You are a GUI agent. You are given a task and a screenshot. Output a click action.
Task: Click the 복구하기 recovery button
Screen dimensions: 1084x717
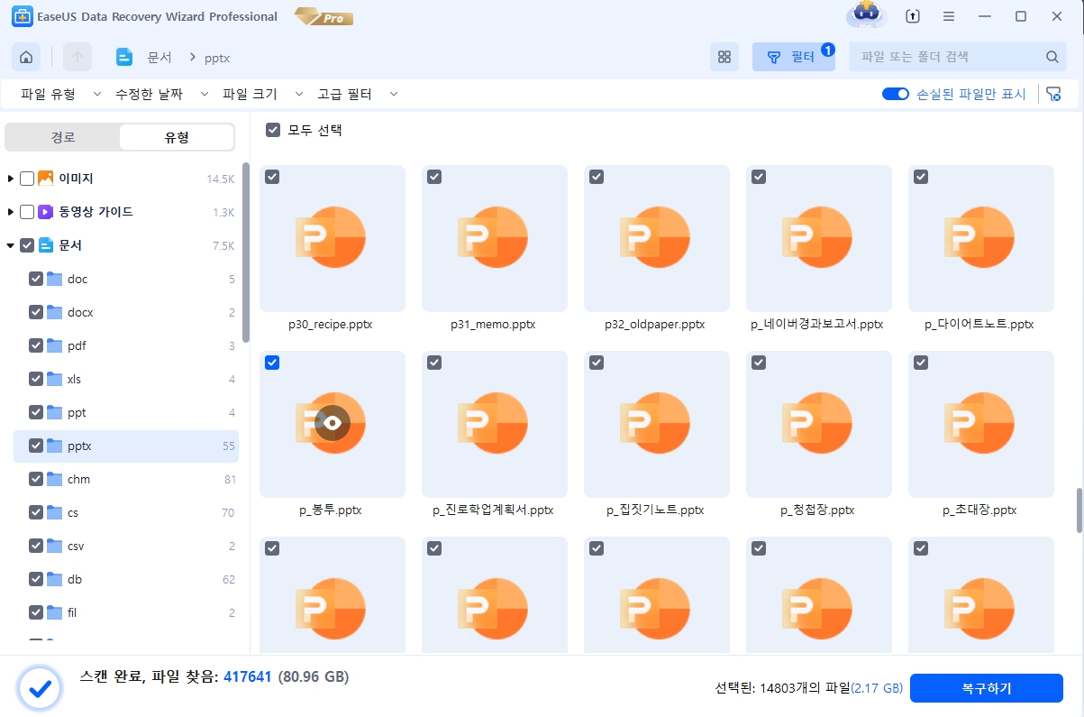(988, 687)
